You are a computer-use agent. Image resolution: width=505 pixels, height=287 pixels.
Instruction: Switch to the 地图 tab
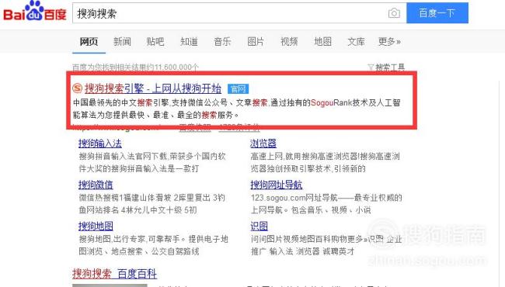(322, 42)
